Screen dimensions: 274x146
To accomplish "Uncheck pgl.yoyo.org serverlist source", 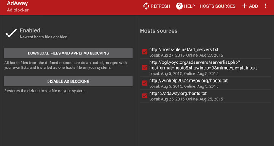I will coord(145,67).
